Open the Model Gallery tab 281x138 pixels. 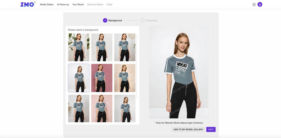click(47, 4)
